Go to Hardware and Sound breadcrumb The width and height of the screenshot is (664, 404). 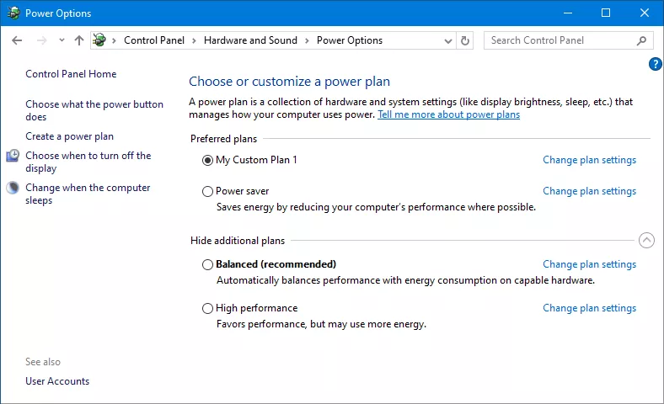[x=251, y=40]
